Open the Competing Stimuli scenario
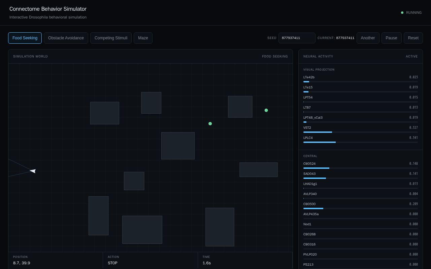The image size is (431, 269). pos(111,38)
